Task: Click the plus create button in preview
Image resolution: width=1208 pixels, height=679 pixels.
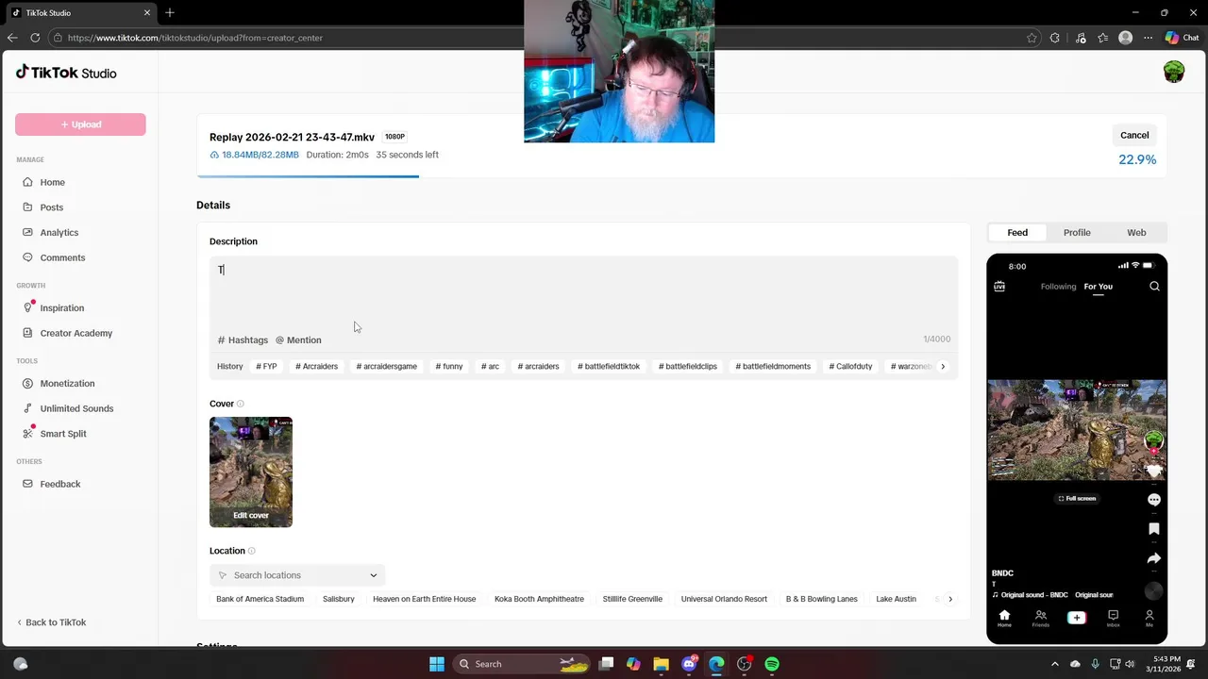Action: point(1077,618)
